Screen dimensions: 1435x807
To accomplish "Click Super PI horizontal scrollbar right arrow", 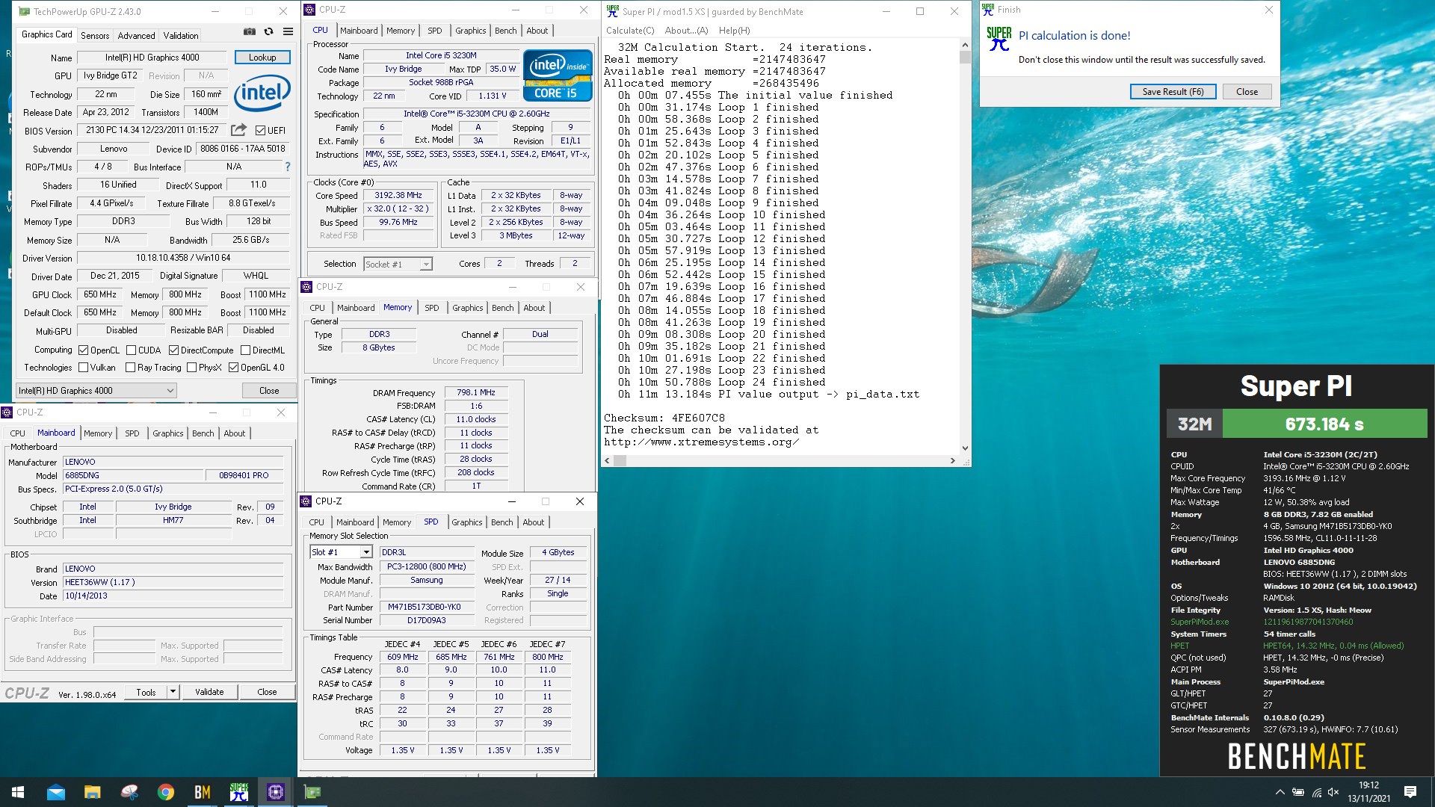I will 952,460.
